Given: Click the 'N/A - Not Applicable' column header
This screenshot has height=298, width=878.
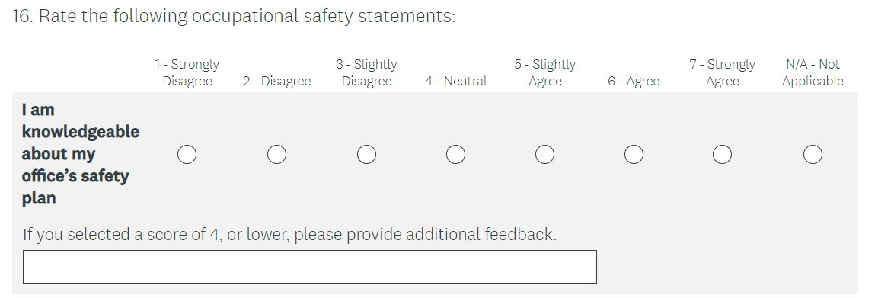Looking at the screenshot, I should (813, 73).
